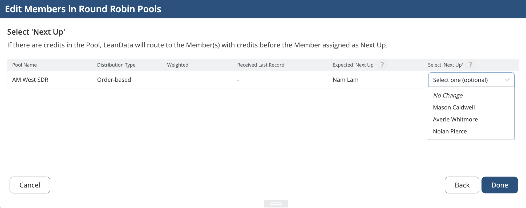Click the Pool Name column header

(25, 65)
